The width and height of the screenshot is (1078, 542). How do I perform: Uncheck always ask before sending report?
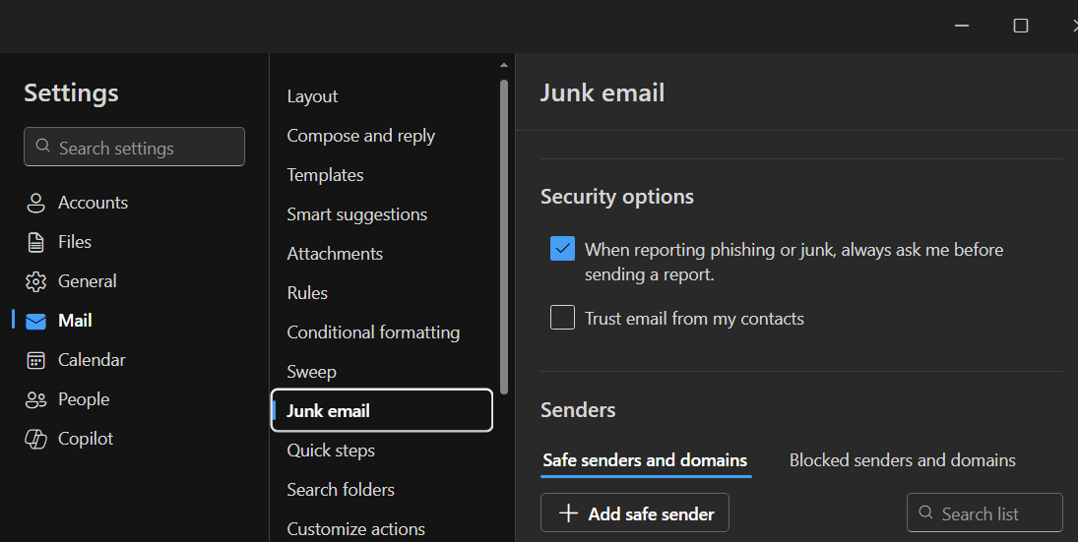(562, 249)
